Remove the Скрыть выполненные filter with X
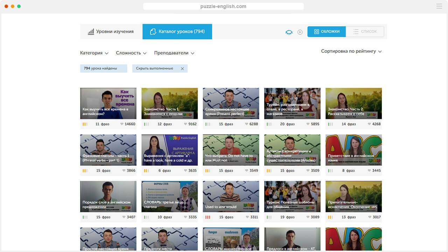Image resolution: width=448 pixels, height=252 pixels. tap(182, 69)
